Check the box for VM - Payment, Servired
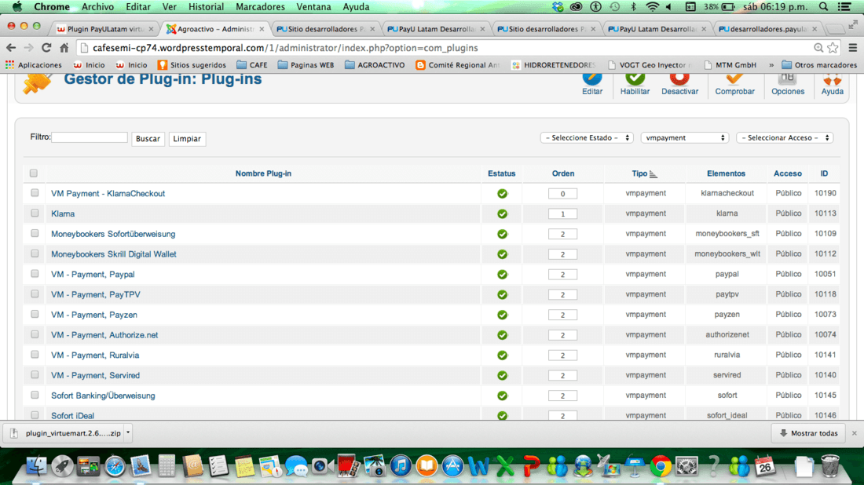This screenshot has width=864, height=485. 35,374
